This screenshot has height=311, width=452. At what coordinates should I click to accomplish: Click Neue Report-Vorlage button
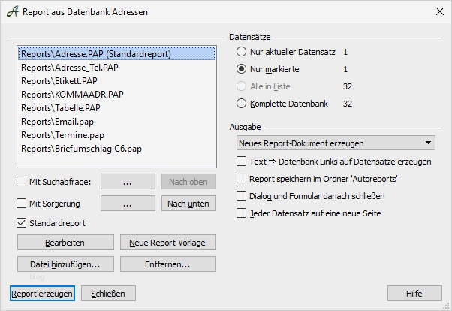167,242
